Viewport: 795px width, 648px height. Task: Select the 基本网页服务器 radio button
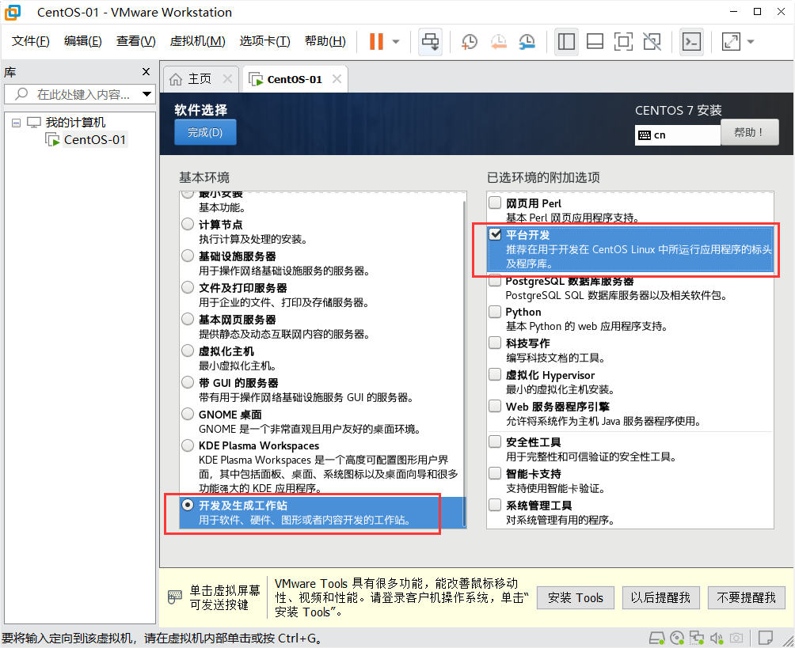pyautogui.click(x=188, y=319)
